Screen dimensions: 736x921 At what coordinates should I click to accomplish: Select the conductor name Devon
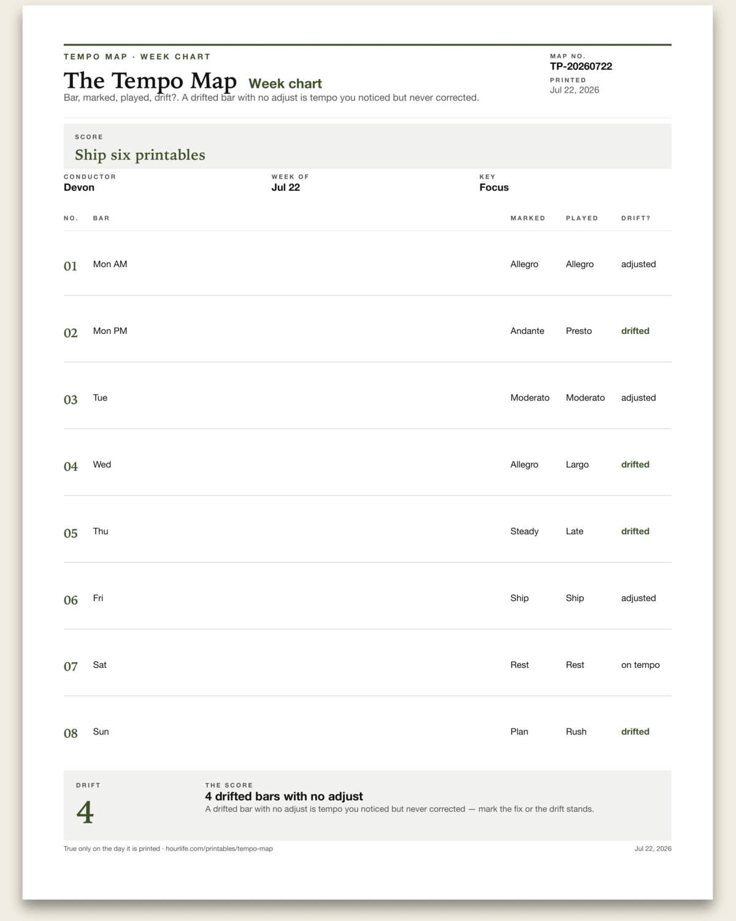pyautogui.click(x=79, y=187)
